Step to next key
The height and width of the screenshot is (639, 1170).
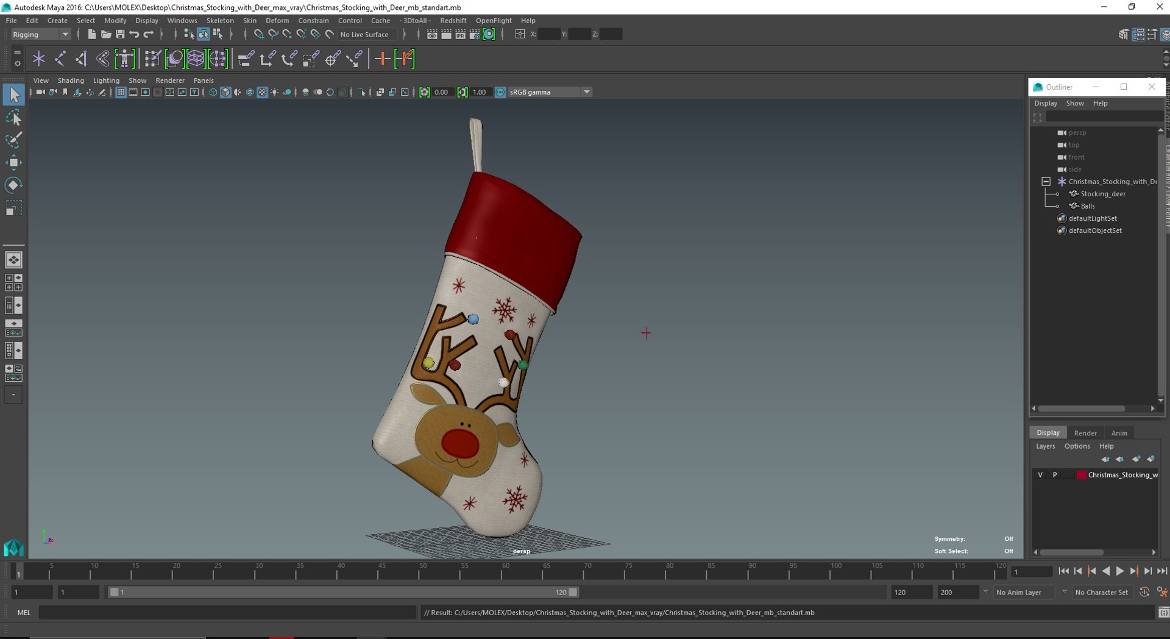[1134, 571]
